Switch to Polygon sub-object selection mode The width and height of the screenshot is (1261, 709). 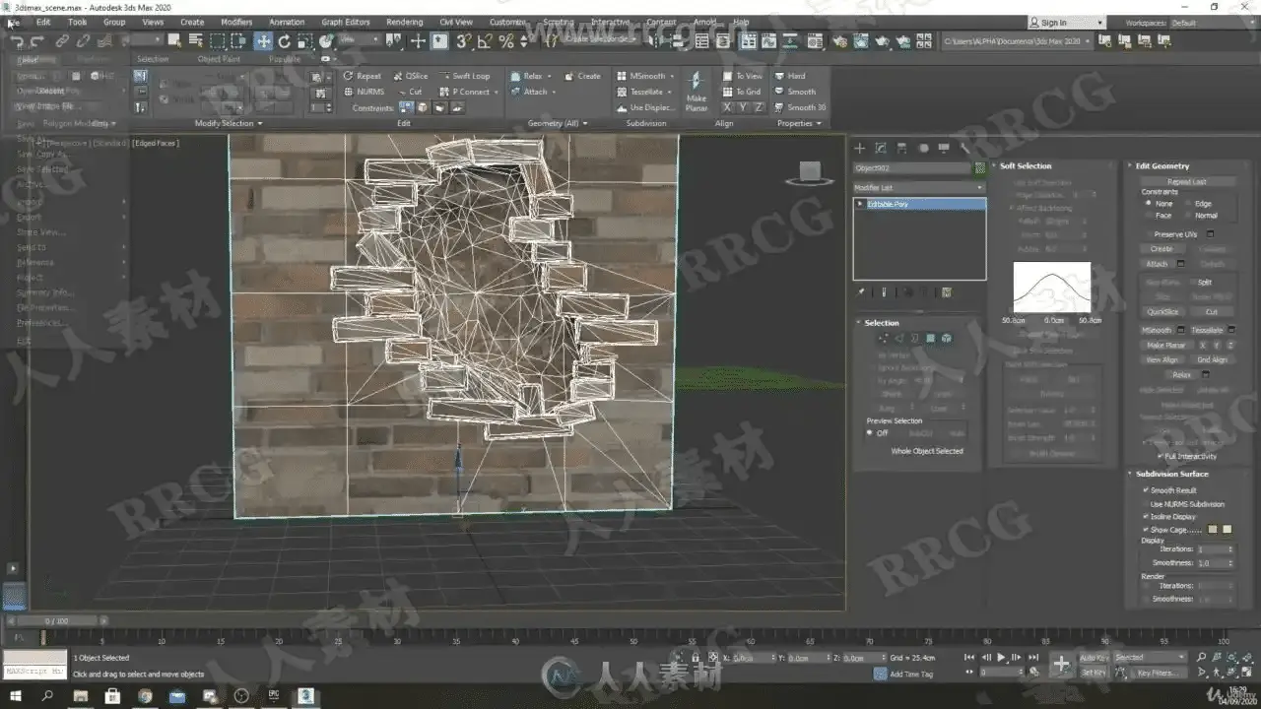click(930, 338)
